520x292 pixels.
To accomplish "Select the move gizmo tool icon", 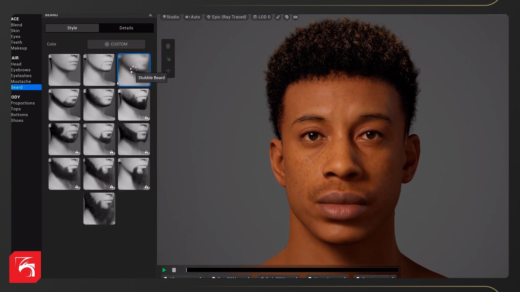I will coord(168,71).
